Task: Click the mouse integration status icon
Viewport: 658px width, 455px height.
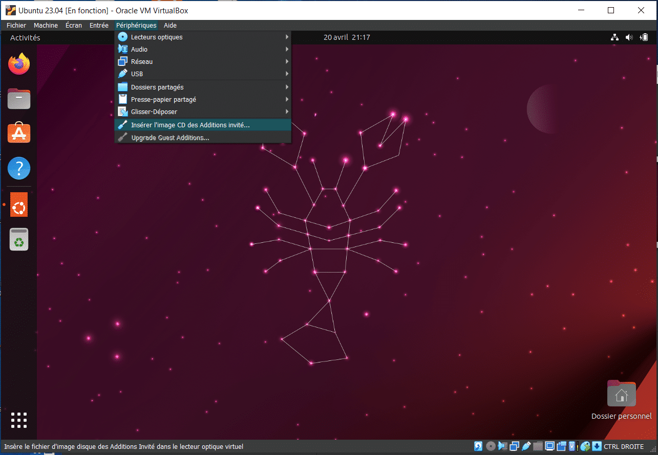Action: pyautogui.click(x=585, y=446)
